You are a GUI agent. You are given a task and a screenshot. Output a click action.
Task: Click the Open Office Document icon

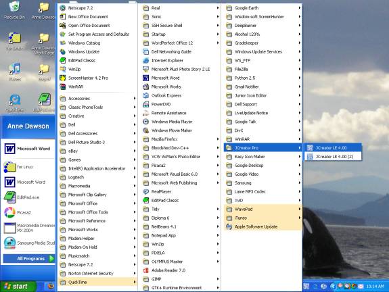[63, 25]
